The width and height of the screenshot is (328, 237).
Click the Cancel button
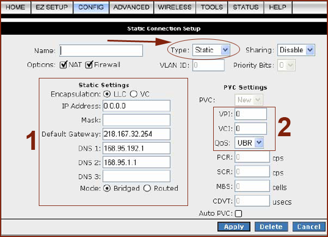[307, 227]
